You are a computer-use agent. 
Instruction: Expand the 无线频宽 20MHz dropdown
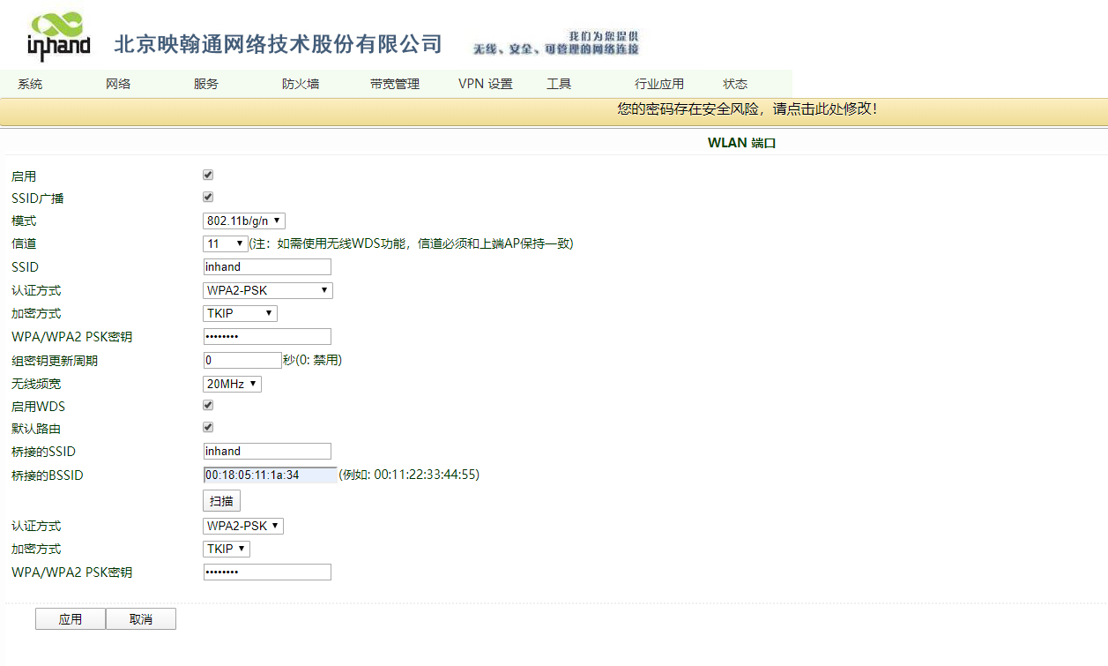232,384
